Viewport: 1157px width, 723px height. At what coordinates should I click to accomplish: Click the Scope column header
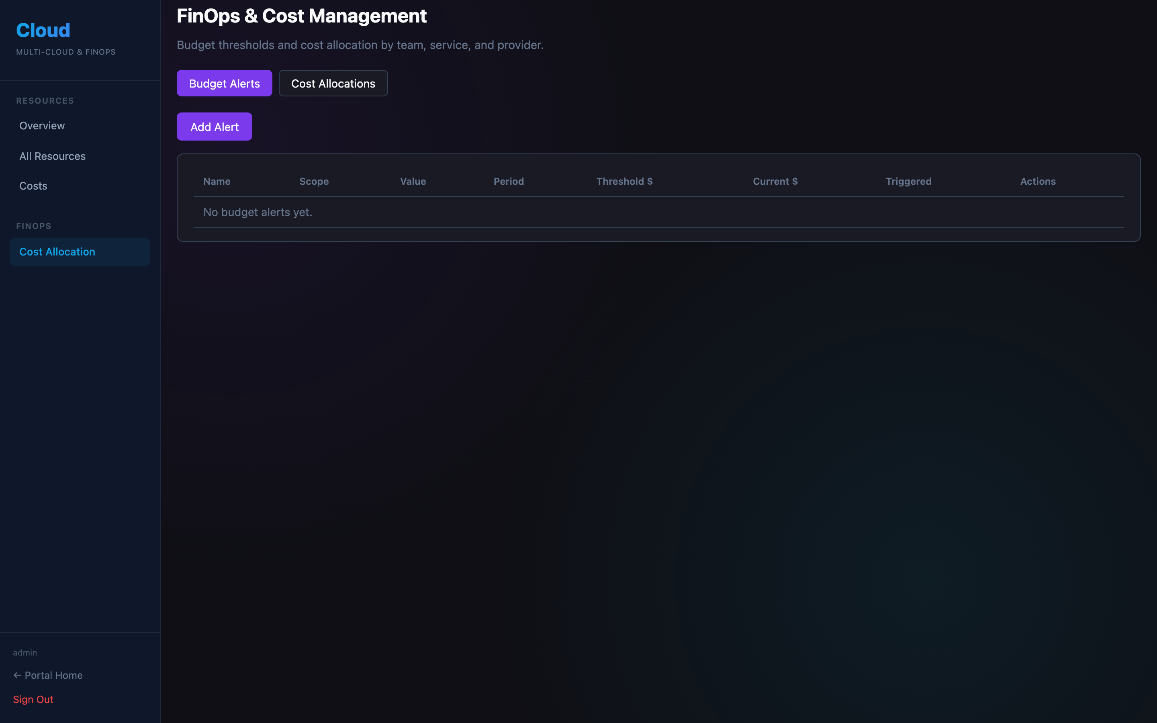[x=314, y=181]
